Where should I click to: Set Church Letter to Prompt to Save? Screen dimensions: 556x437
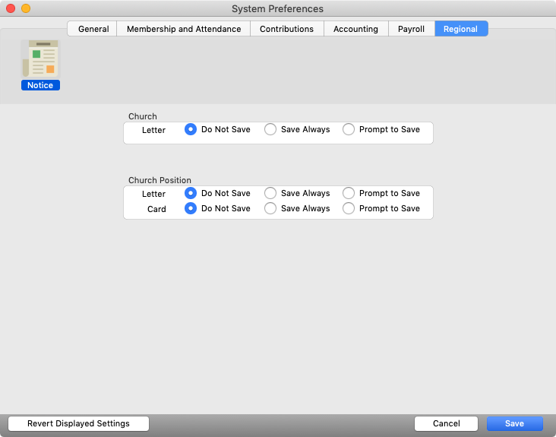pyautogui.click(x=349, y=130)
